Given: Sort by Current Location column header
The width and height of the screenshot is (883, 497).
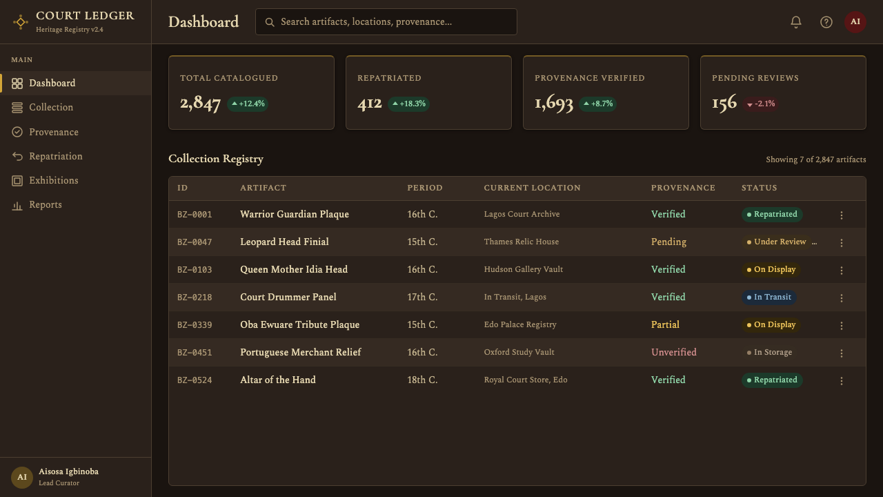Looking at the screenshot, I should 532,188.
